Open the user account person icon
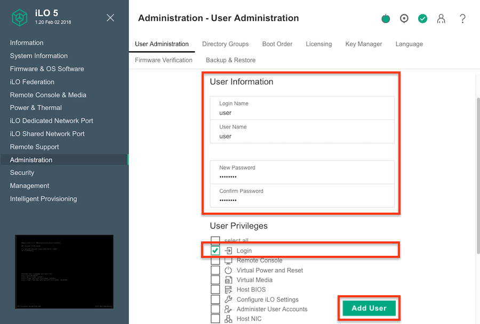This screenshot has width=480, height=324. (x=441, y=19)
